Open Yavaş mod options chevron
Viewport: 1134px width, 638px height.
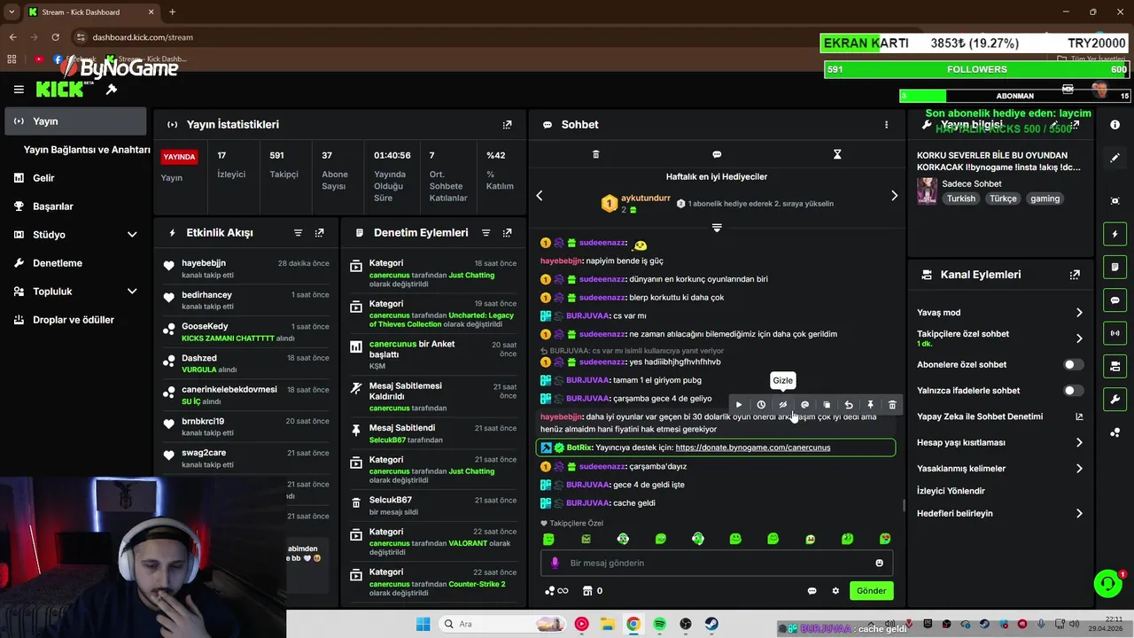(x=1079, y=313)
